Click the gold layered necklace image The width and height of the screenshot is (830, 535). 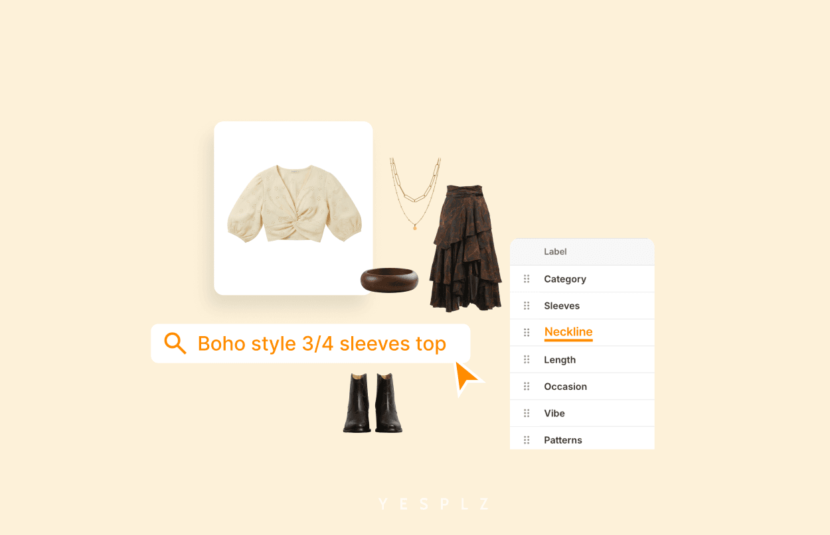pos(415,194)
